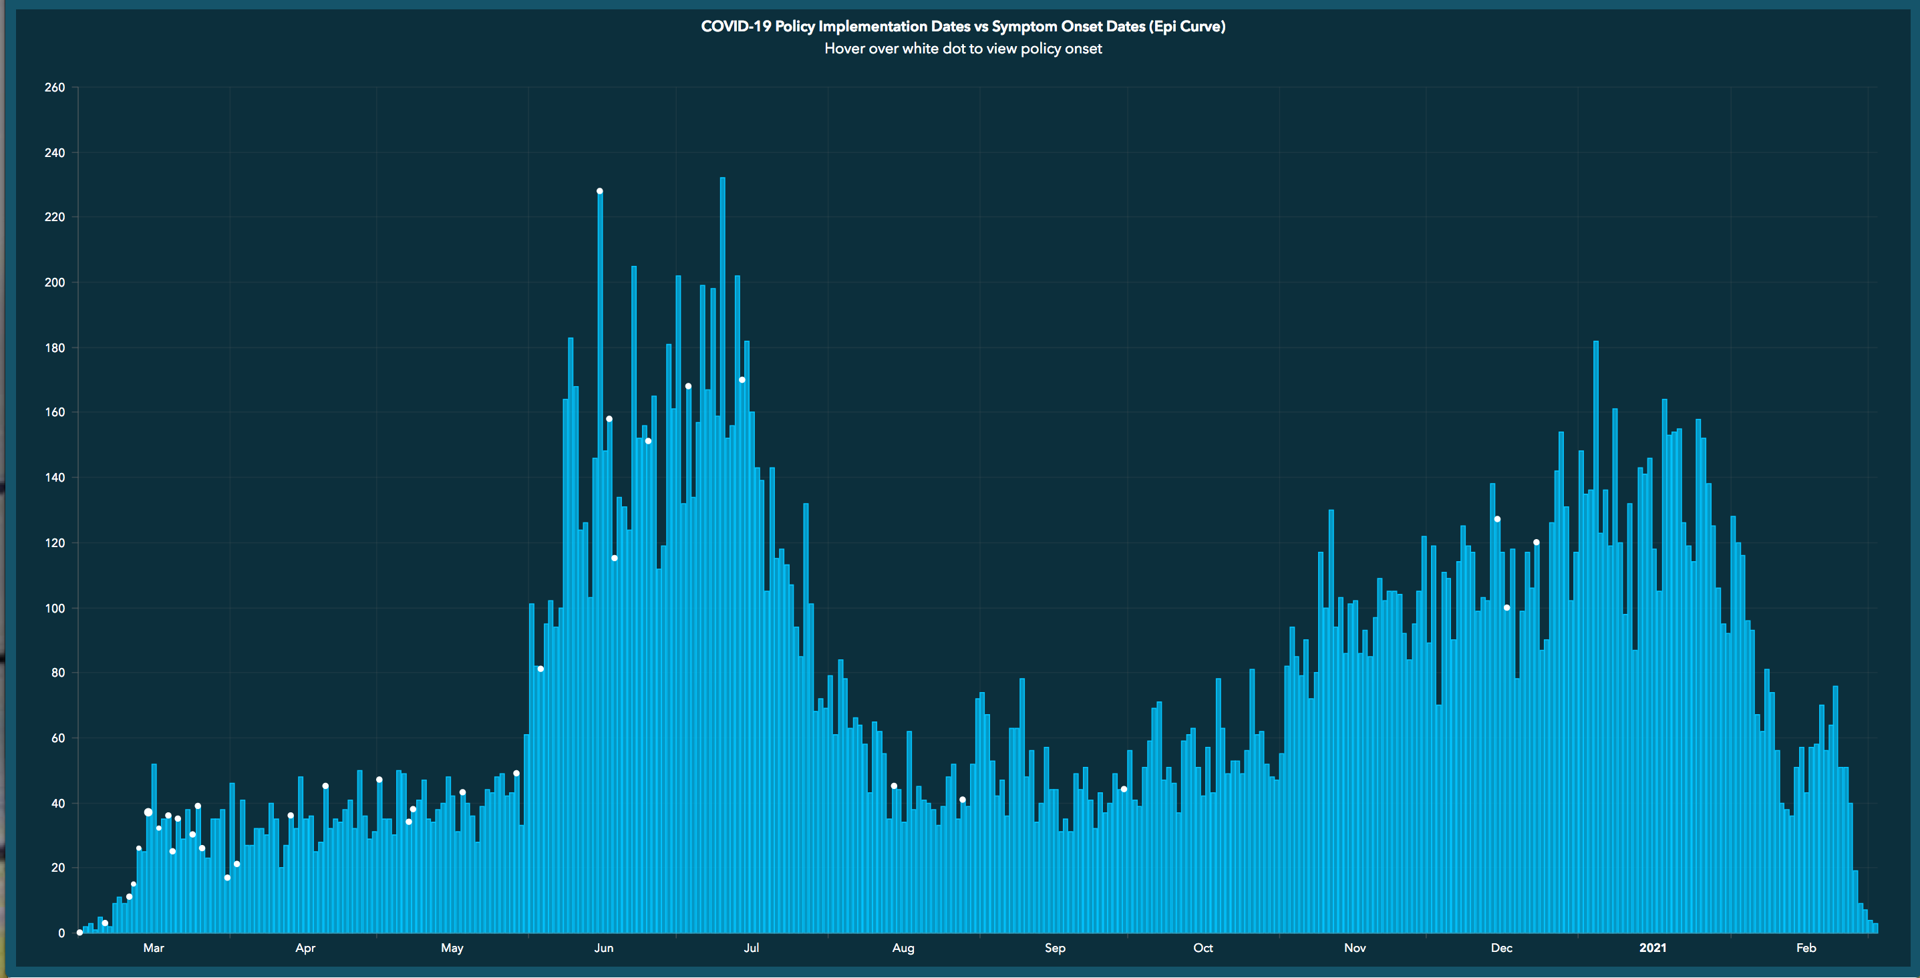Select the white dot in mid-August near 41
Image resolution: width=1920 pixels, height=978 pixels.
pos(962,799)
